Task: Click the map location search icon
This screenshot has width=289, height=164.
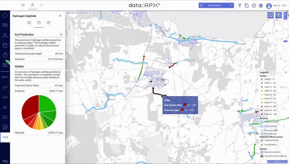Action: [x=279, y=15]
